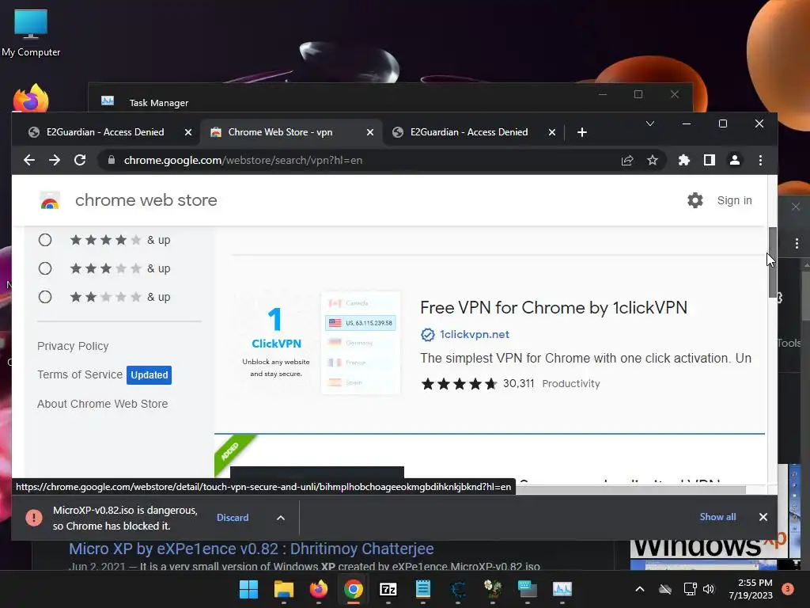Select the 4 stars & up rating filter
Screen dimensions: 810x608
point(45,240)
